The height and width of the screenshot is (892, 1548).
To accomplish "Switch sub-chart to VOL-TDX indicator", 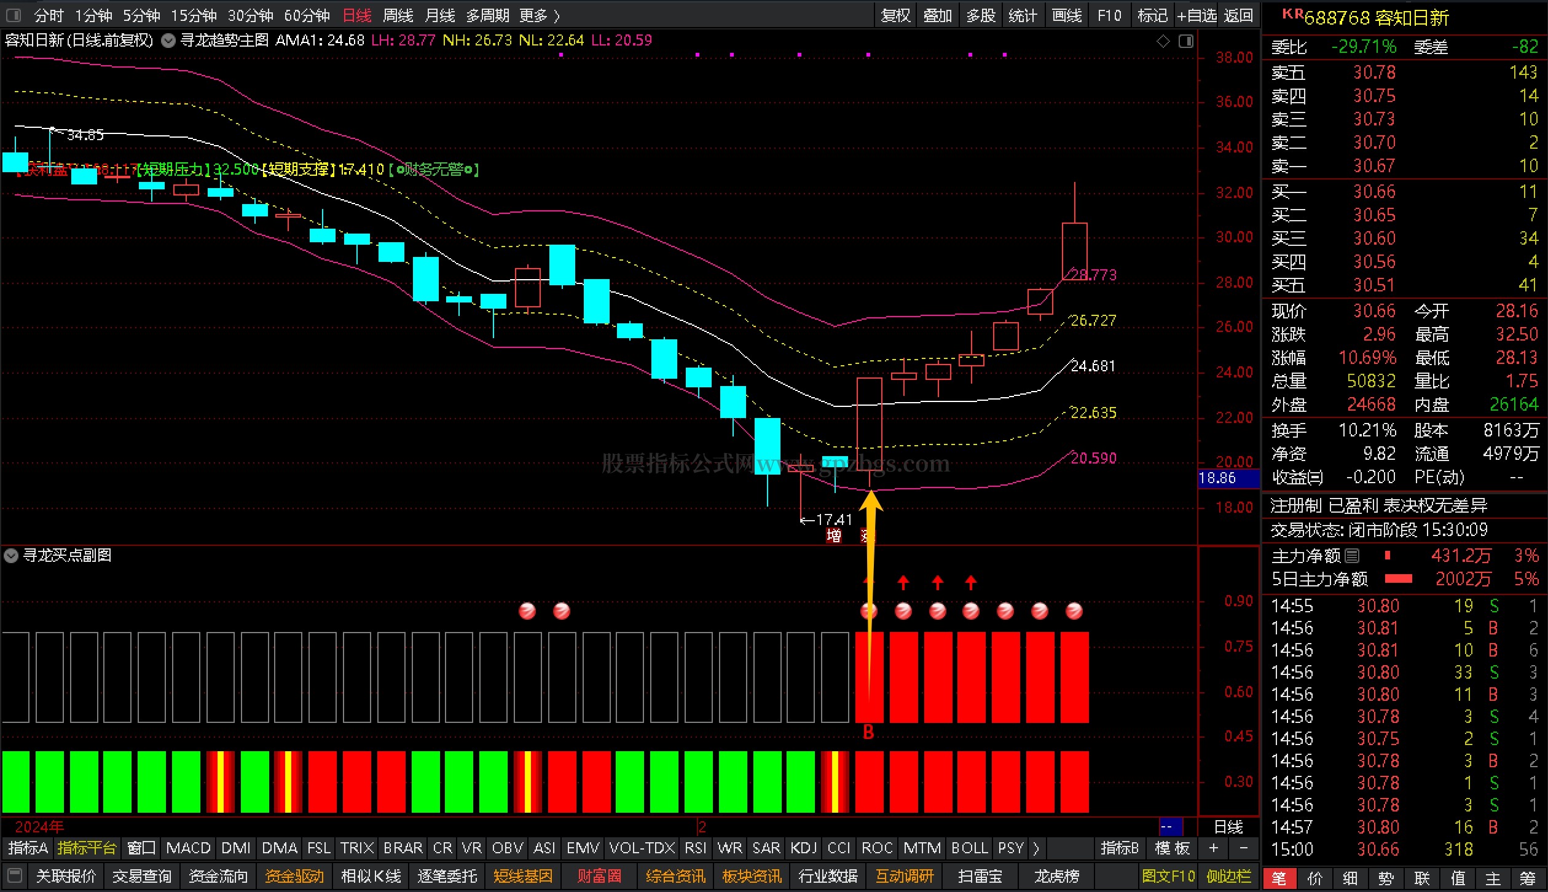I will pyautogui.click(x=642, y=848).
